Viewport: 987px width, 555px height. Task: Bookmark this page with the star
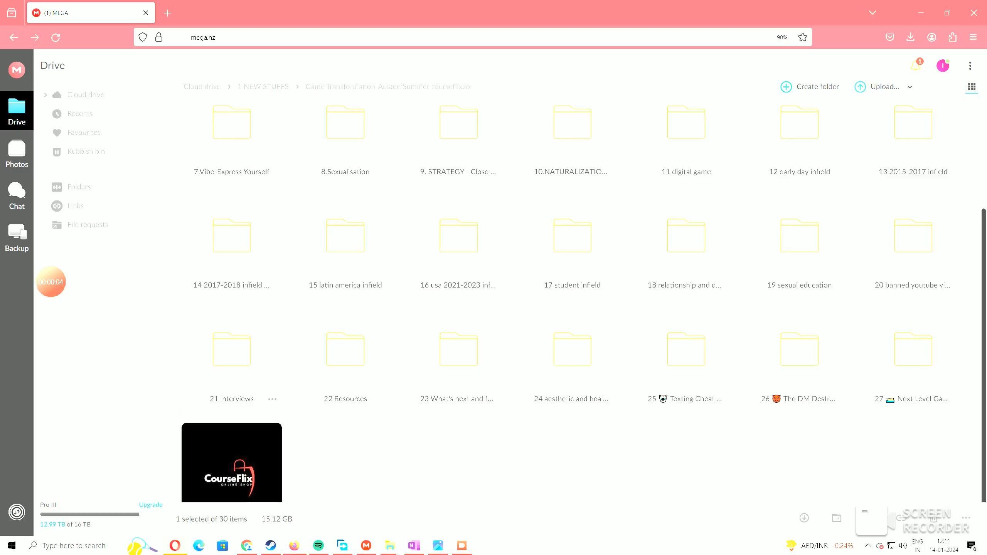tap(802, 37)
